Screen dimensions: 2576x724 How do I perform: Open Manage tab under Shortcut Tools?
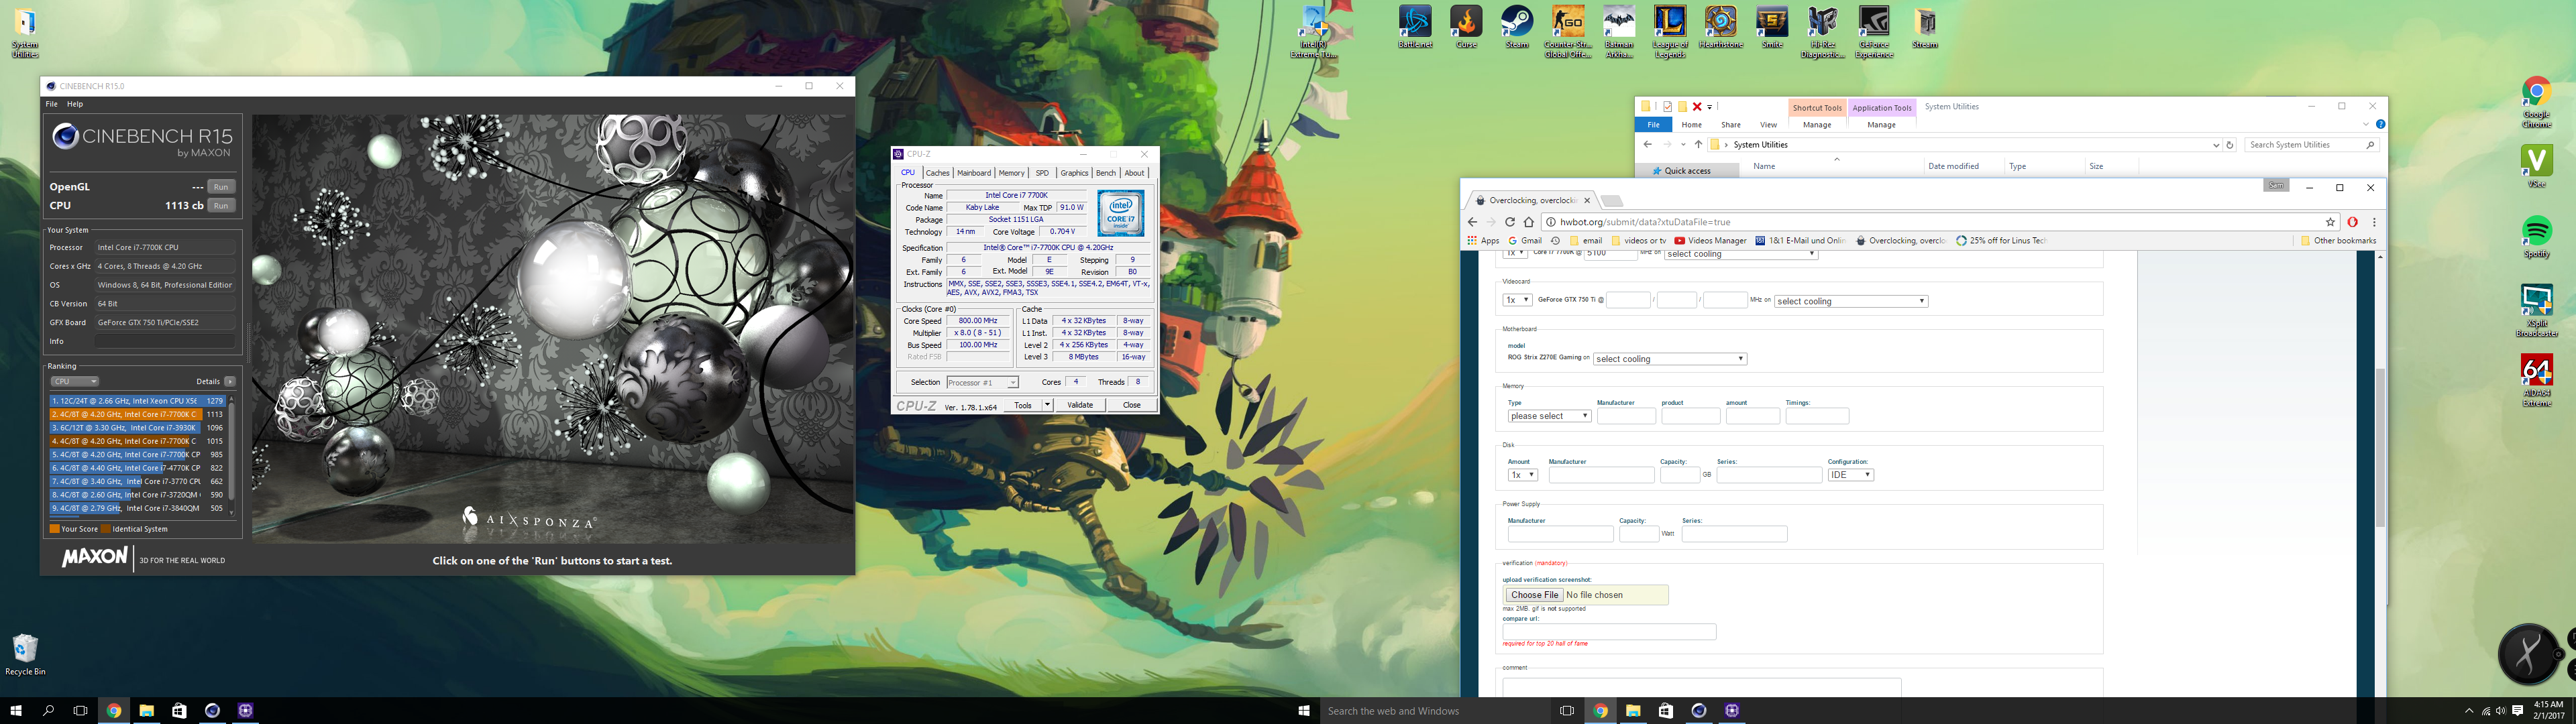point(1816,125)
